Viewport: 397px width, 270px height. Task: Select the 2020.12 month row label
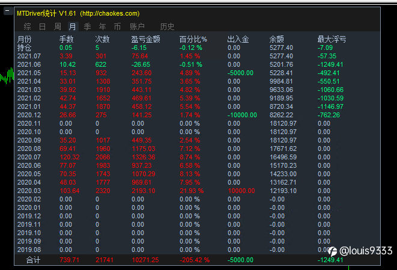coord(29,115)
